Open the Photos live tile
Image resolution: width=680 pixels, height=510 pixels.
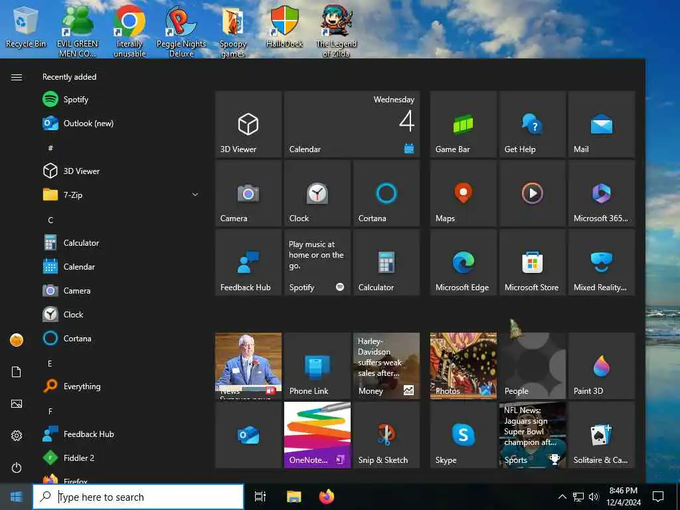click(464, 366)
